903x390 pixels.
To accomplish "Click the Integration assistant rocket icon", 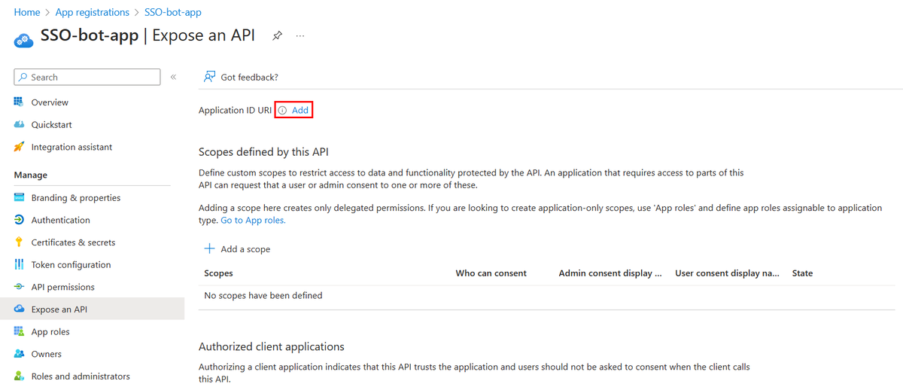I will tap(19, 148).
